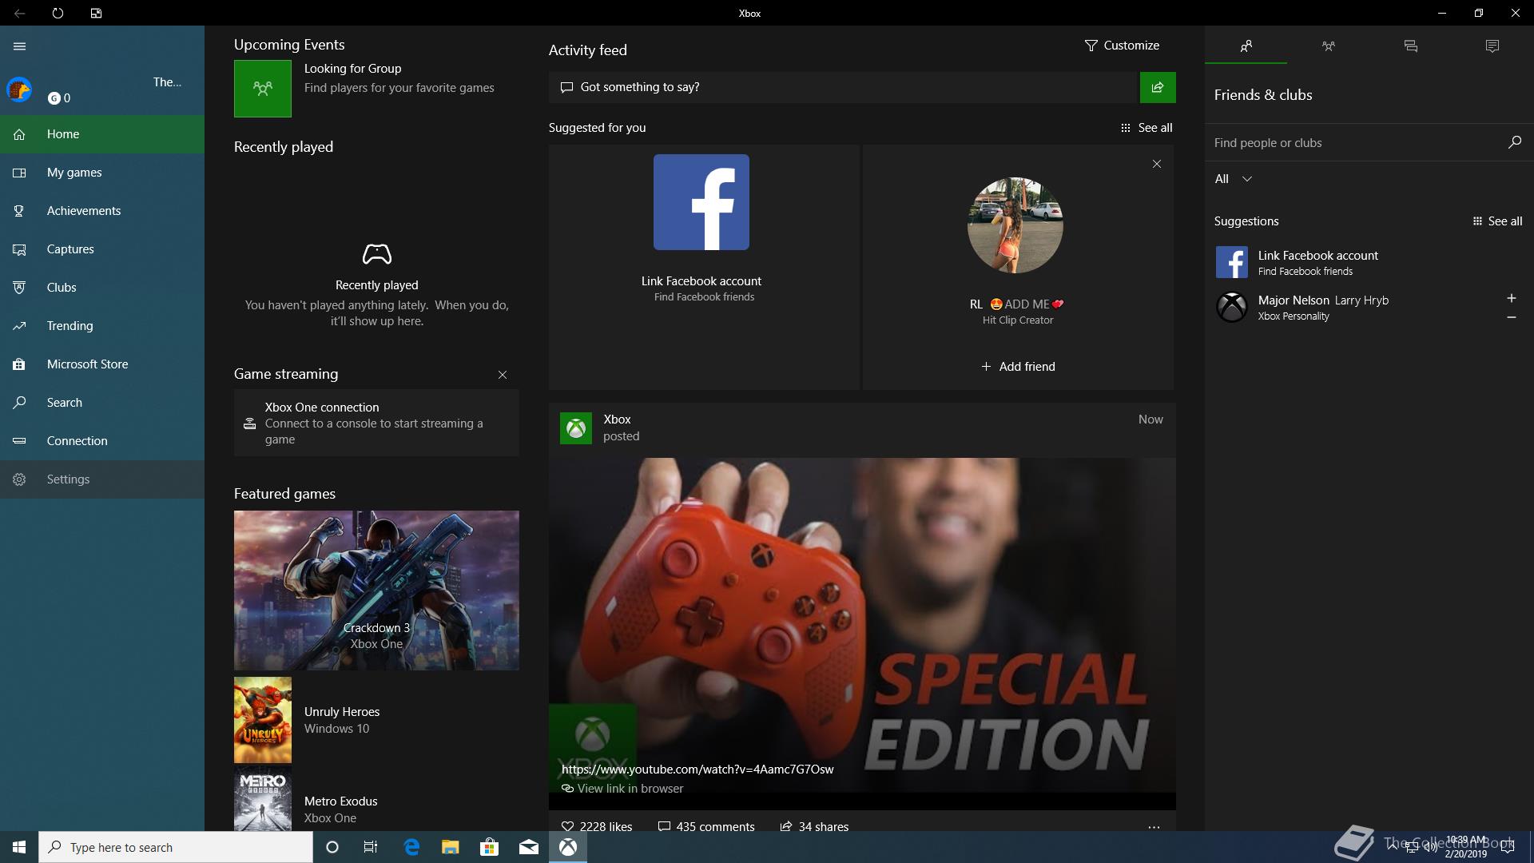Image resolution: width=1534 pixels, height=863 pixels.
Task: Close the Game streaming section
Action: pos(503,375)
